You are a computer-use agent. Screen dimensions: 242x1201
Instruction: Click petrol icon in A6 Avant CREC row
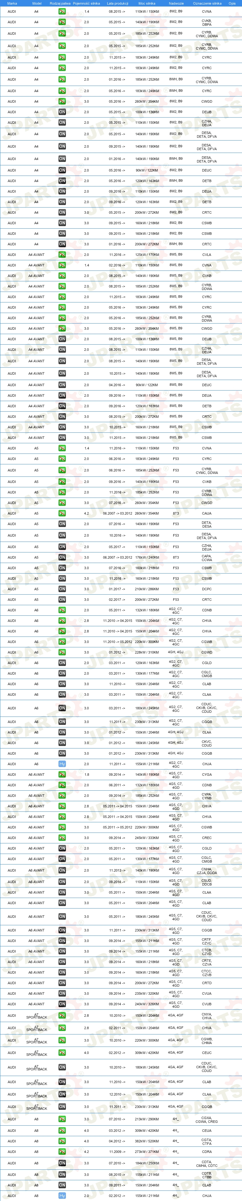(x=62, y=838)
